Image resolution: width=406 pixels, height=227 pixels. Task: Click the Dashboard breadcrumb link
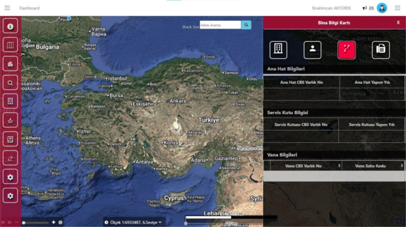click(29, 8)
